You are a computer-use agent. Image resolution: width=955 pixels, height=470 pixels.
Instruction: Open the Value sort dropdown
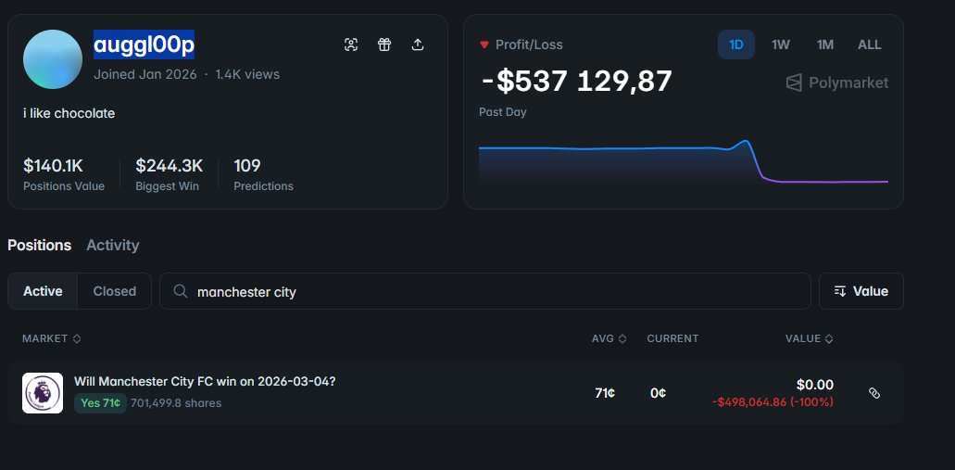[861, 291]
